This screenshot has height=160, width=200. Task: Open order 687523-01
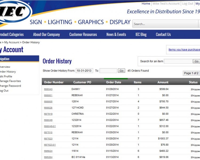50,145
